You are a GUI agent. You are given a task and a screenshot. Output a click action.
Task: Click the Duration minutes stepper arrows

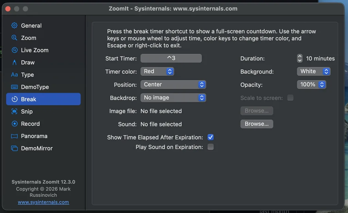click(300, 58)
